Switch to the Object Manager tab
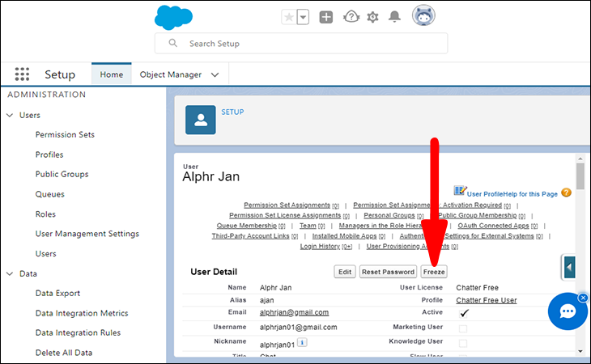591x364 pixels. coord(170,74)
